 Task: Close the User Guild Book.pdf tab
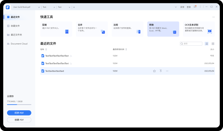tap(39, 7)
